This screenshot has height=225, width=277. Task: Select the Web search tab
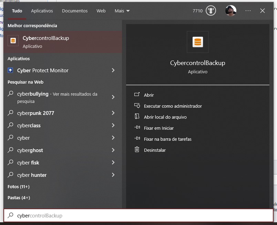pos(101,11)
